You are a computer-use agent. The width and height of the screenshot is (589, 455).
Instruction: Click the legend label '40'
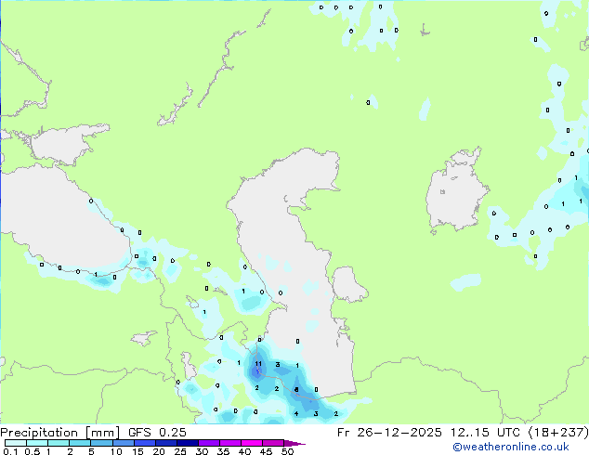[245, 451]
